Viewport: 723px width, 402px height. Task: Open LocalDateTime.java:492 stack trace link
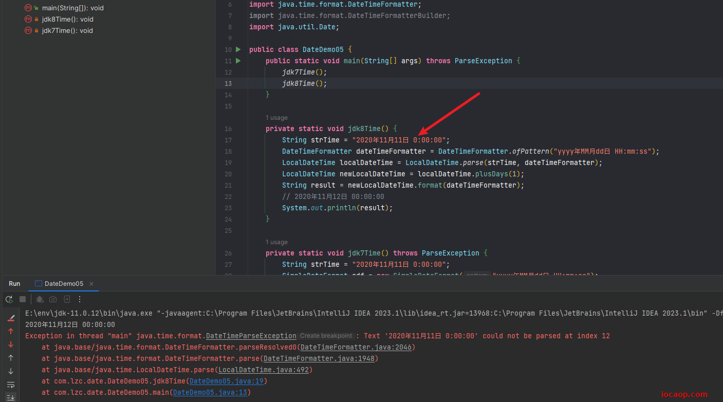264,370
